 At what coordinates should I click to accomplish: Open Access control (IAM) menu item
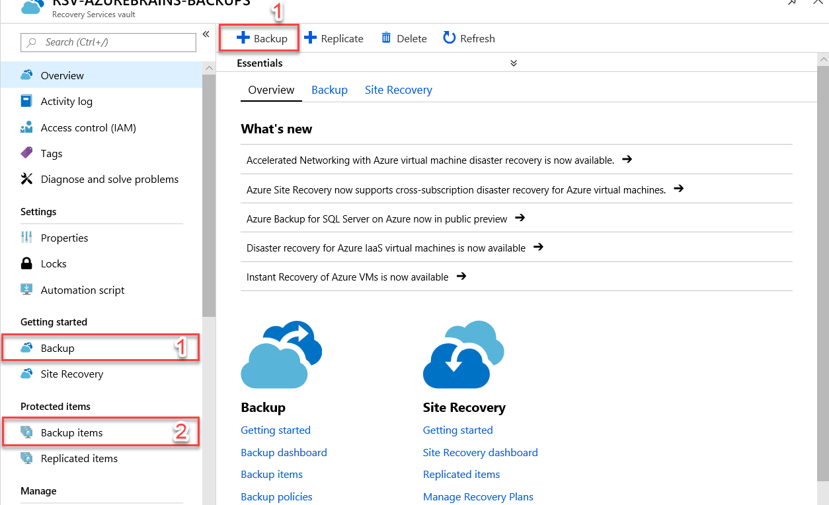(x=101, y=127)
